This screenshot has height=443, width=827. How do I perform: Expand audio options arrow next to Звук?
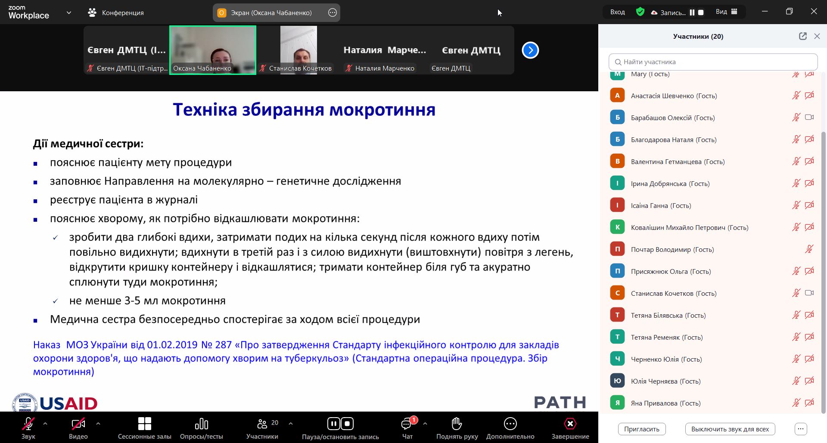point(45,424)
